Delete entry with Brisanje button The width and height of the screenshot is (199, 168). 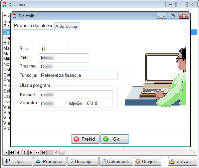coord(83,161)
